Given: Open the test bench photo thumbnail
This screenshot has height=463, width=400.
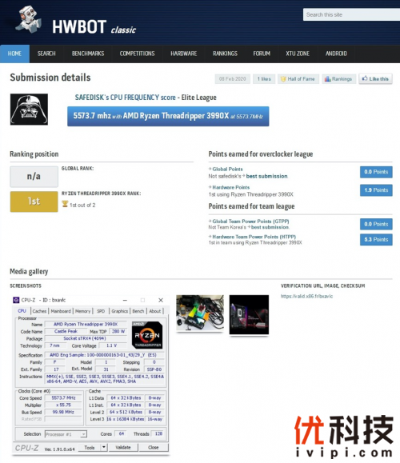Looking at the screenshot, I should click(200, 313).
